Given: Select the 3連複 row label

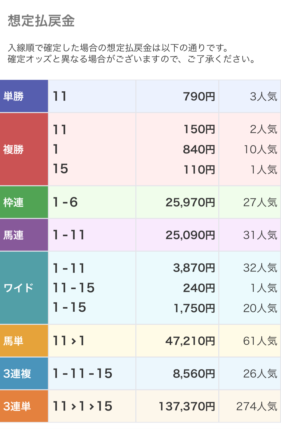Looking at the screenshot, I should pos(17,374).
